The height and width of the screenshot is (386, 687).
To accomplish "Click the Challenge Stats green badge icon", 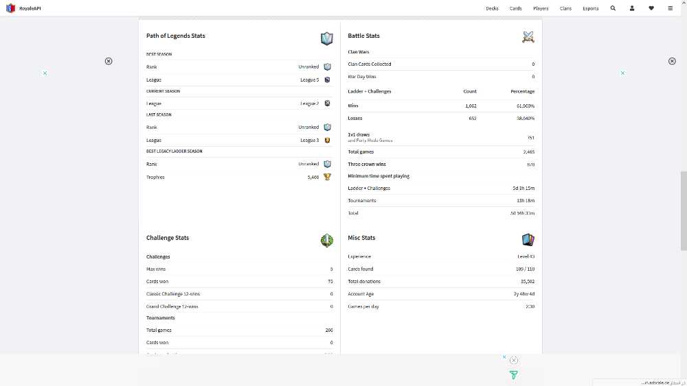I will tap(327, 240).
